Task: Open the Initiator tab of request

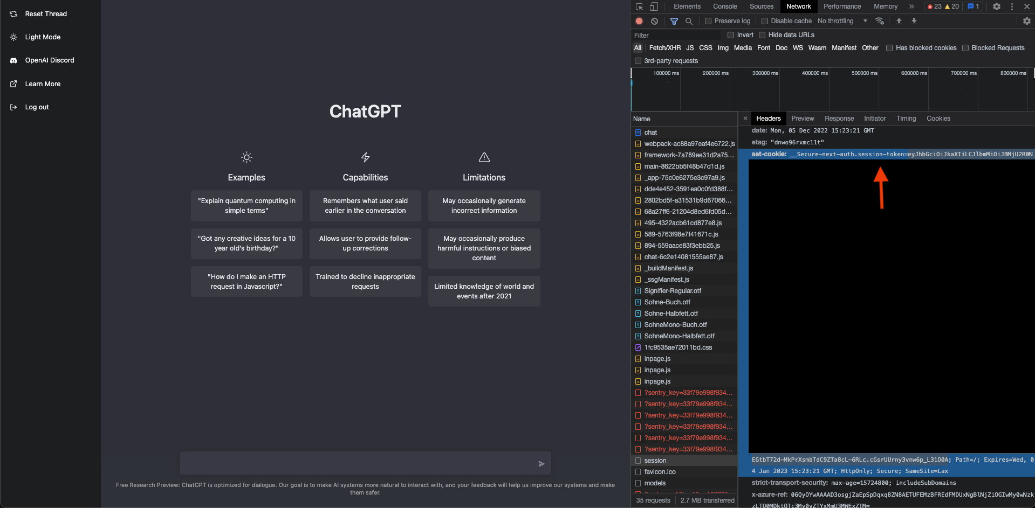Action: click(x=875, y=119)
